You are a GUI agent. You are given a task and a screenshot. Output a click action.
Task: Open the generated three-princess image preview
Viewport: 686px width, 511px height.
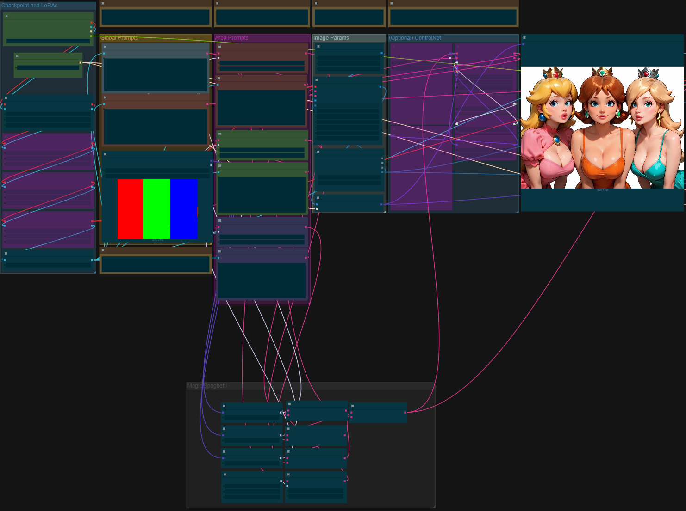(x=602, y=128)
